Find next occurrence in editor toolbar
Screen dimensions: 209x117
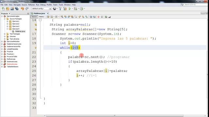point(69,17)
